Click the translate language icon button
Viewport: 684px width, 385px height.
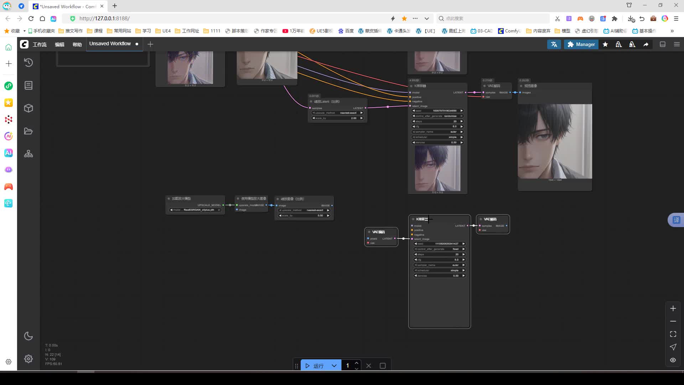click(x=554, y=44)
